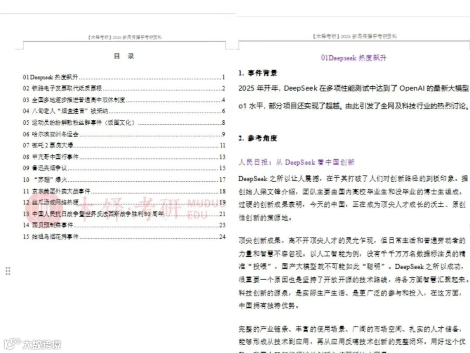Screen dimensions: 470x353
Task: Click the purple title '01Deepseek 热度飙升'
Action: 353,58
